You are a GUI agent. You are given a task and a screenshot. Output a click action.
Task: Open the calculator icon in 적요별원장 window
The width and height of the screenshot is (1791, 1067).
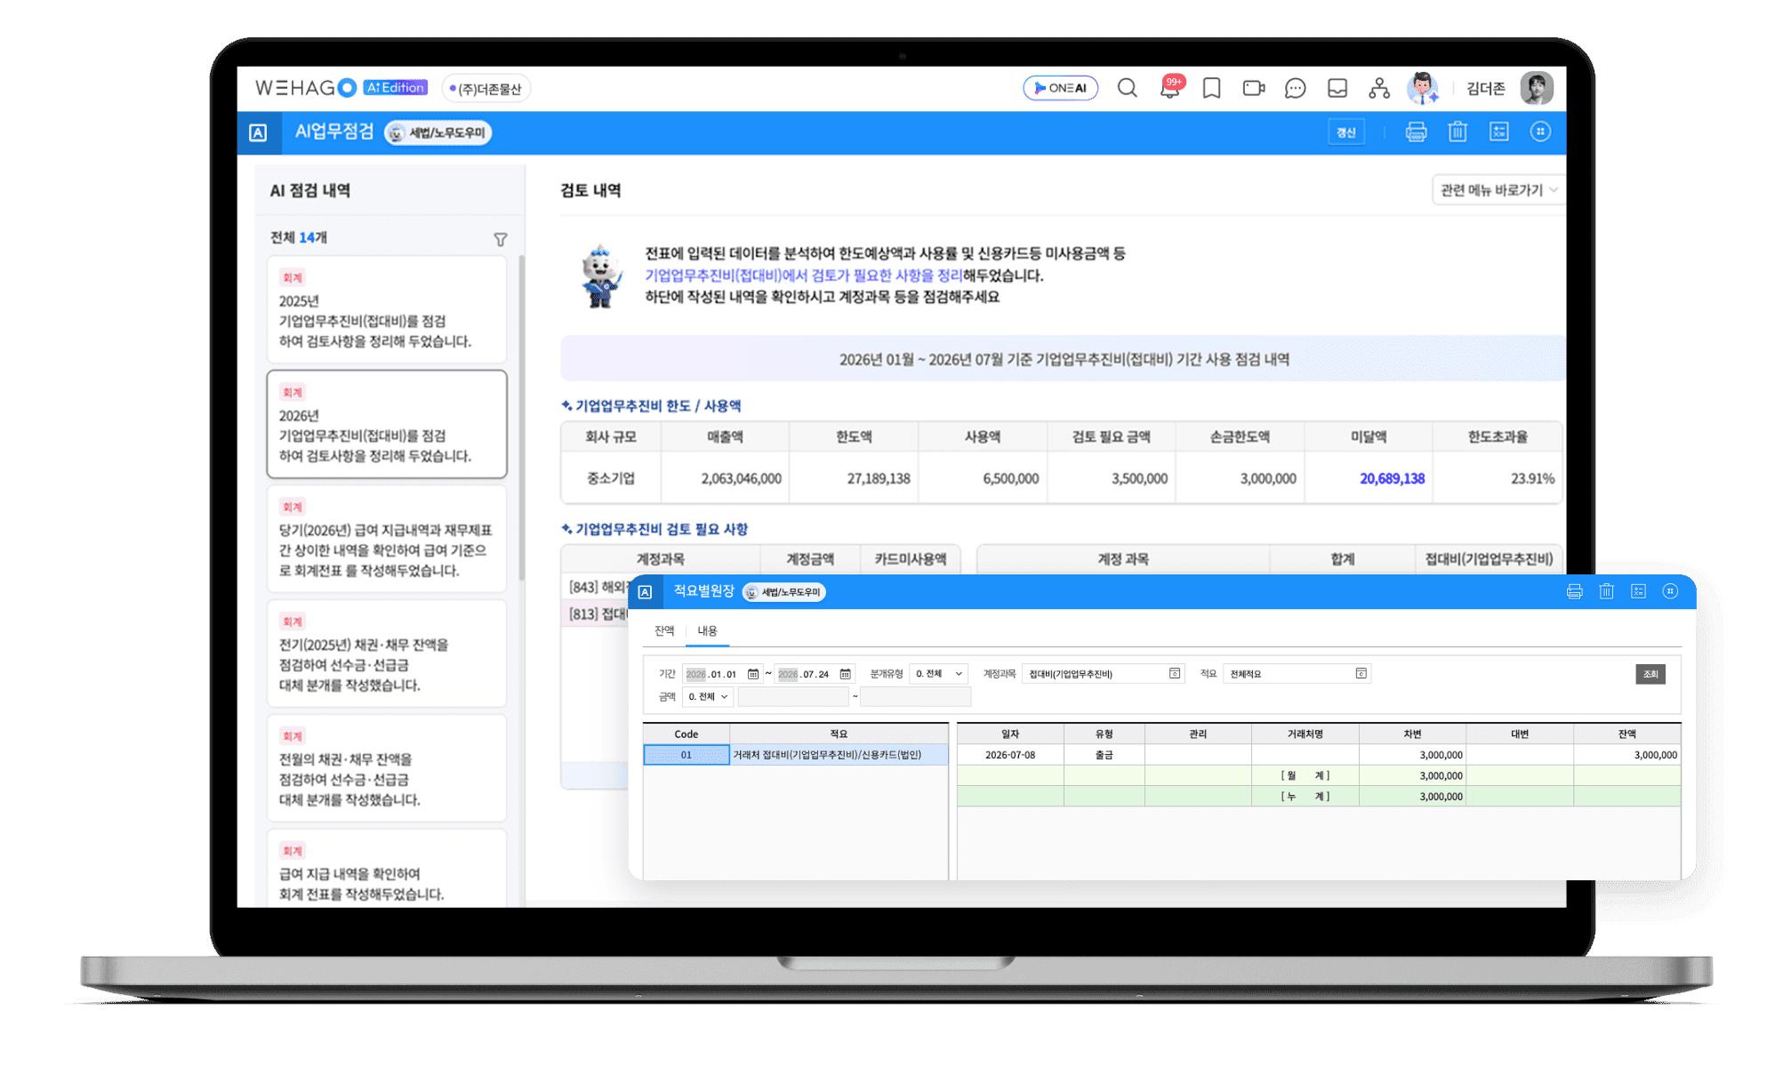click(1638, 592)
